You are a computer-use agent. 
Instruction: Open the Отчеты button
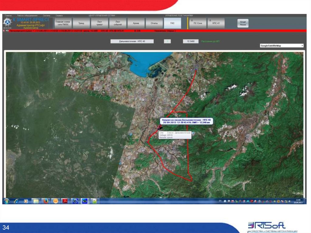154,23
